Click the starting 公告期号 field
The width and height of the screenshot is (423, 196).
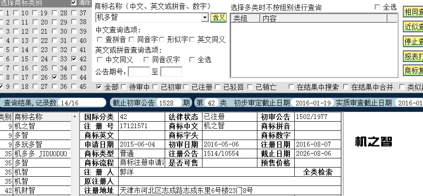pyautogui.click(x=139, y=72)
